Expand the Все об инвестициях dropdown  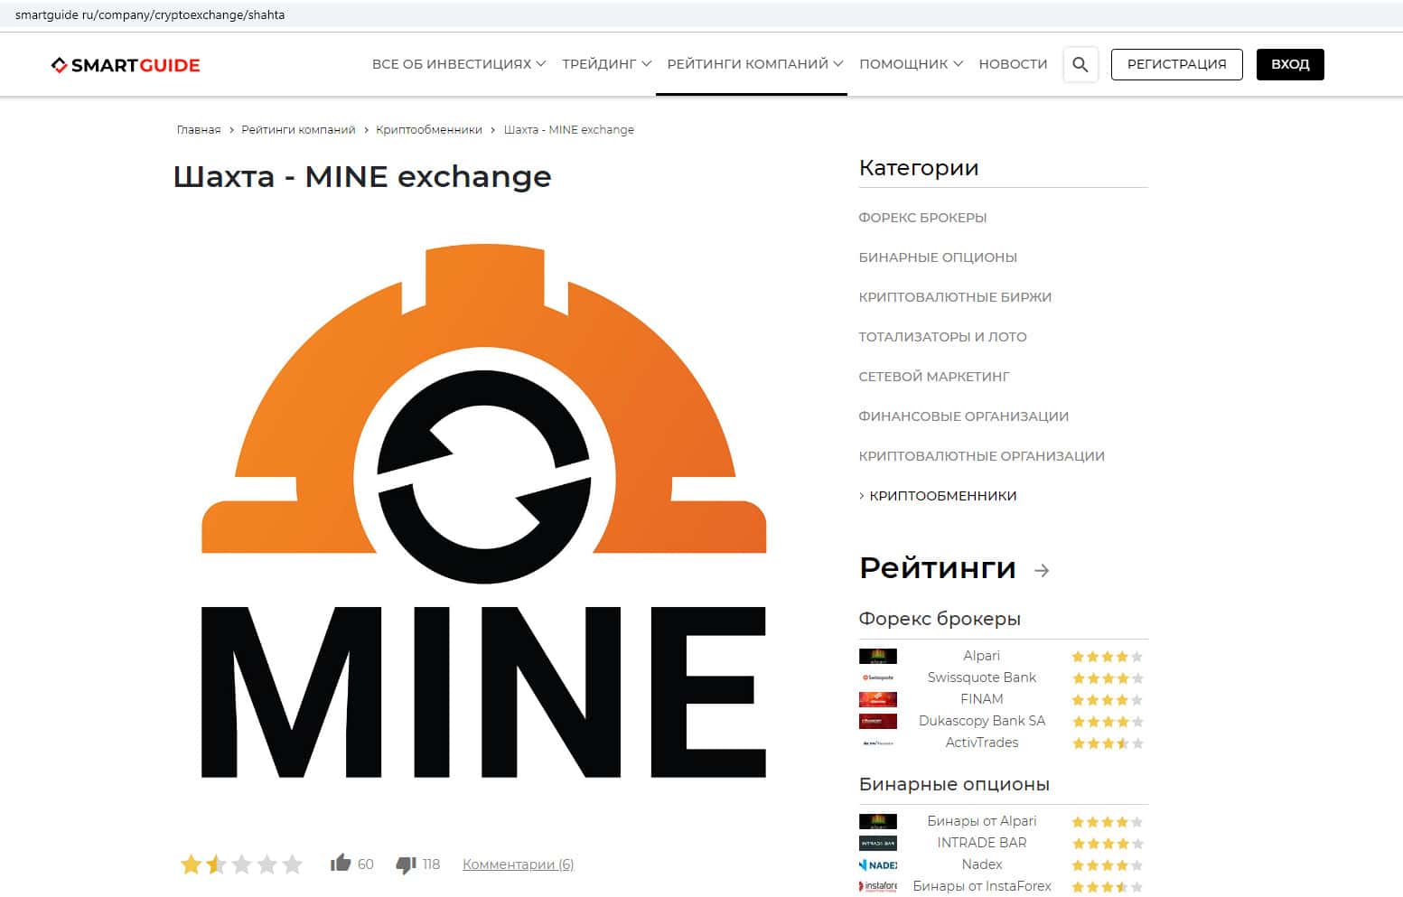coord(459,64)
